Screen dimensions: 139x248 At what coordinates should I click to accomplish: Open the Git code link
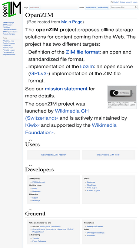[x=34, y=189]
